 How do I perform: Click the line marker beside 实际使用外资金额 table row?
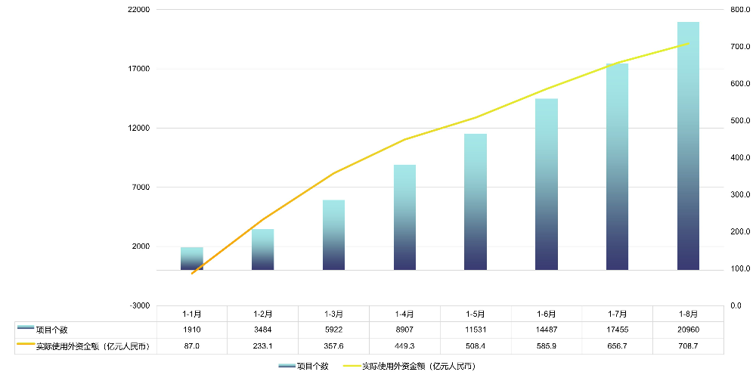(25, 345)
